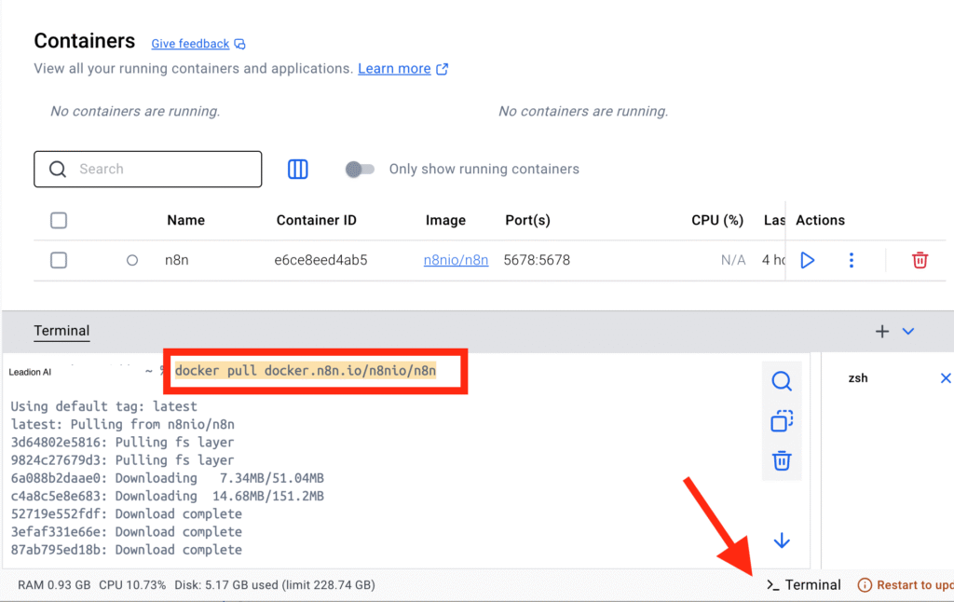
Task: Open the three-dot actions menu for n8n
Action: pyautogui.click(x=851, y=260)
